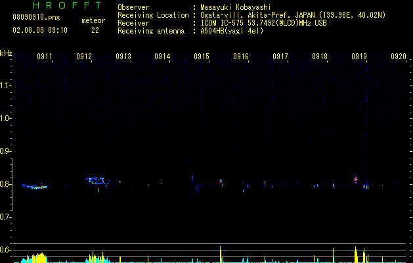Click the 0913 time marker
Viewport: 413px width, 263px height.
[x=123, y=57]
